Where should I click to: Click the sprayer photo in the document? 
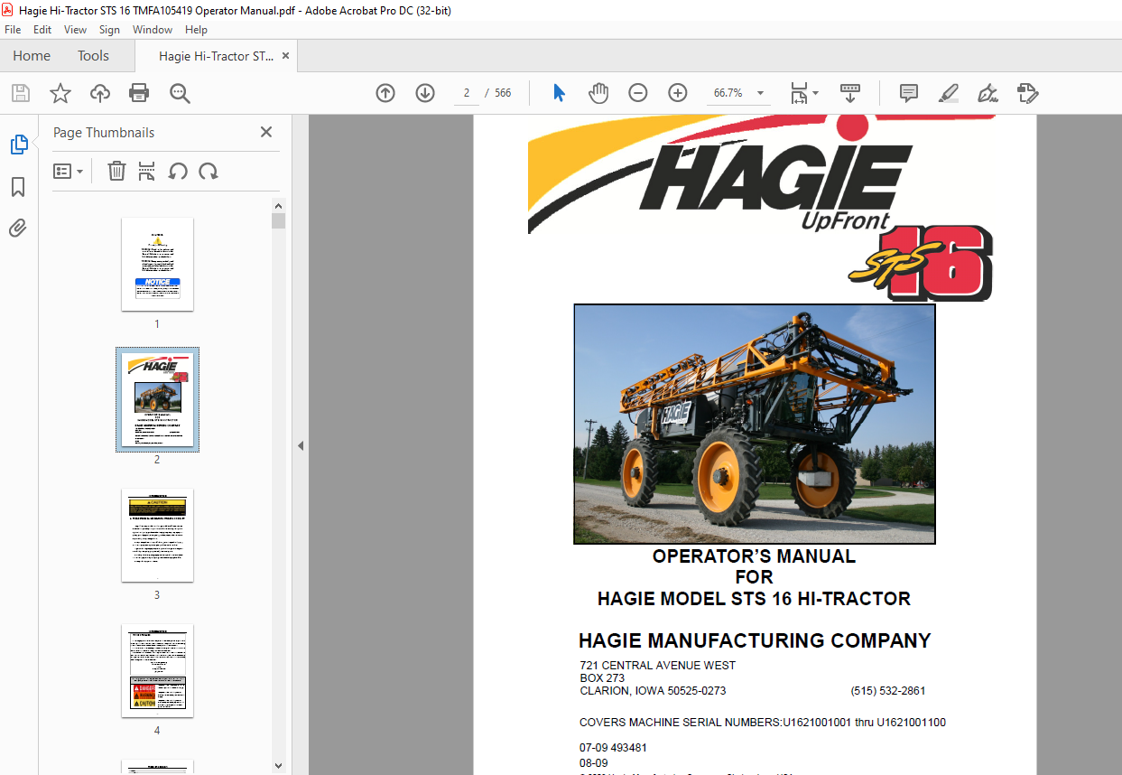tap(755, 424)
